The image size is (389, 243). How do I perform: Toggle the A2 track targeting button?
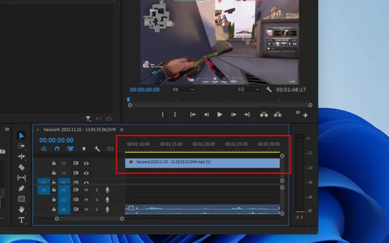point(64,200)
